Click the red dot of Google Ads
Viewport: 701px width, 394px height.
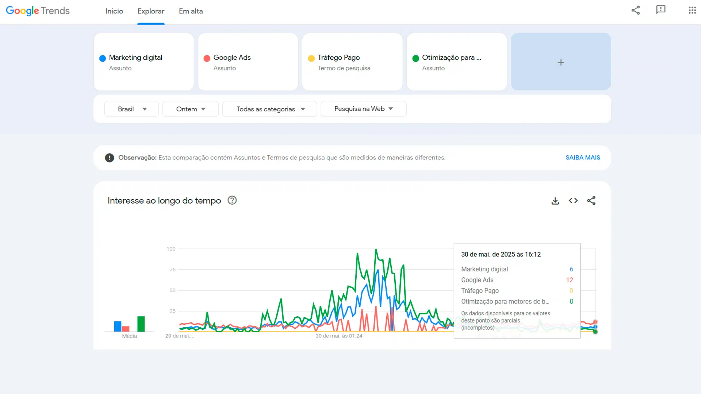click(207, 58)
